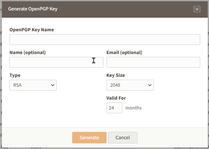Click the 'OpenPGP Key Name' label
This screenshot has height=149, width=209.
coord(32,30)
